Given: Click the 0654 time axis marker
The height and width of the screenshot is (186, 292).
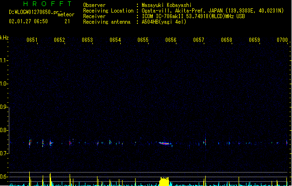Looking at the screenshot, I should point(115,40).
